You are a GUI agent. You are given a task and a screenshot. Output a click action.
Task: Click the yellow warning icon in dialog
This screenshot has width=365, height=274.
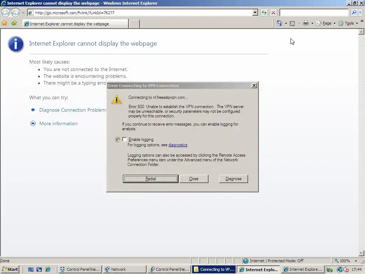pos(117,99)
